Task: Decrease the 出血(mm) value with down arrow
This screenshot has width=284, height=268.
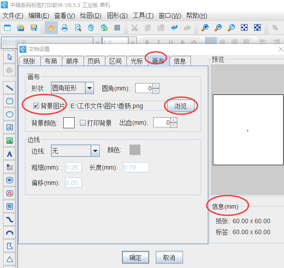Action: (174, 125)
